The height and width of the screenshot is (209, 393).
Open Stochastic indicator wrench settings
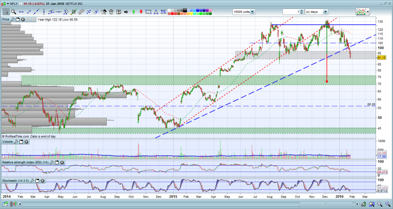[32, 180]
